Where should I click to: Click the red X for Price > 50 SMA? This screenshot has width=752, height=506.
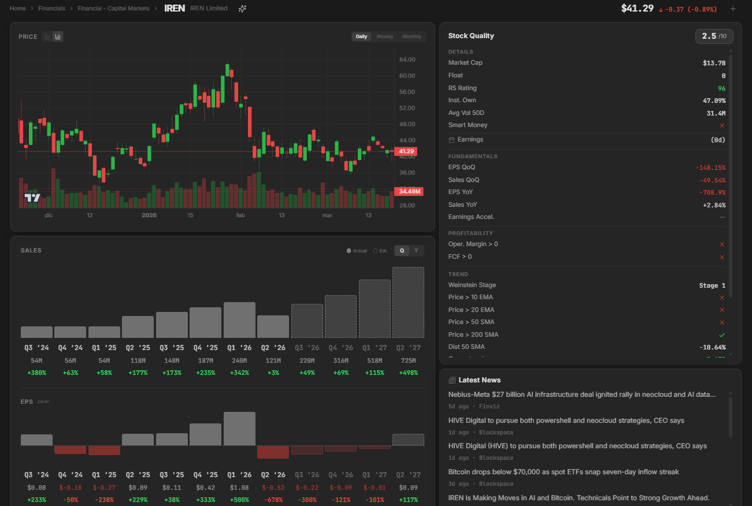coord(722,322)
